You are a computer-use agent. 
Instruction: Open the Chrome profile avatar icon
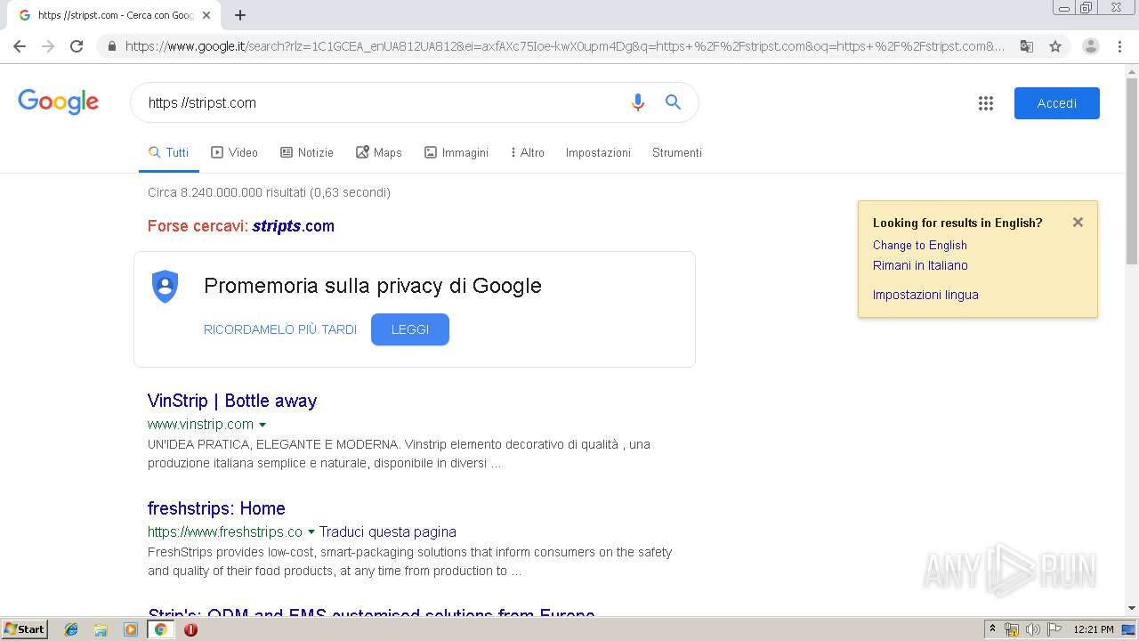[x=1090, y=46]
